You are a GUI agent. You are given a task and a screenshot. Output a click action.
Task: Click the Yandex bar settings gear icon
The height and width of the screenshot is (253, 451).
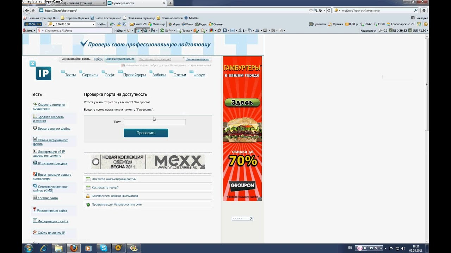click(219, 31)
